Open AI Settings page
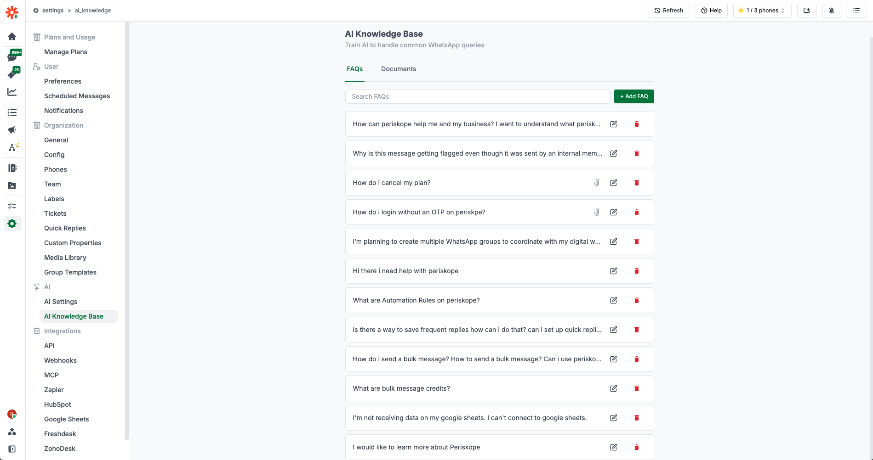Screen dimensions: 873x460 pos(61,302)
